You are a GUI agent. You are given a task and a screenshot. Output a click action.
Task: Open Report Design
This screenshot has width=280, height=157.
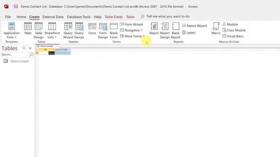point(164,31)
